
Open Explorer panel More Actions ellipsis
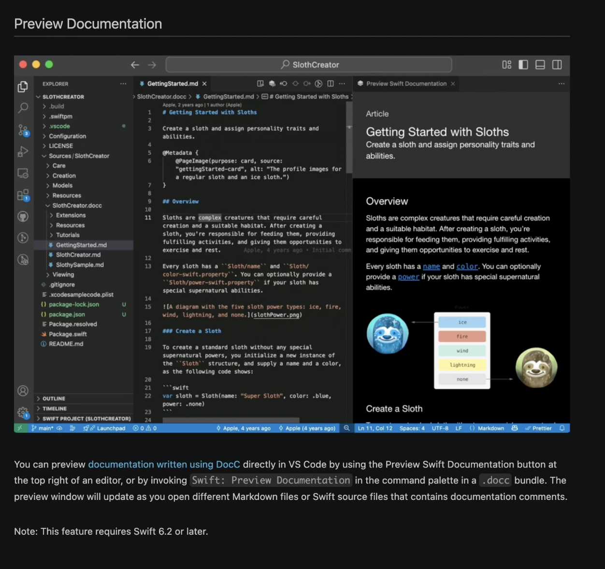coord(123,84)
